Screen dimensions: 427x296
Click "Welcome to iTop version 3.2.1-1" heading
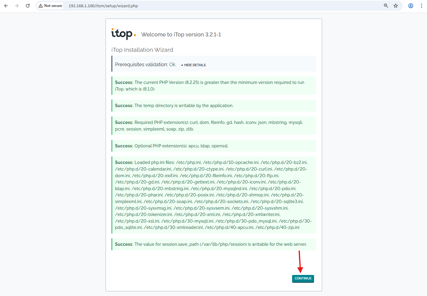tap(181, 35)
